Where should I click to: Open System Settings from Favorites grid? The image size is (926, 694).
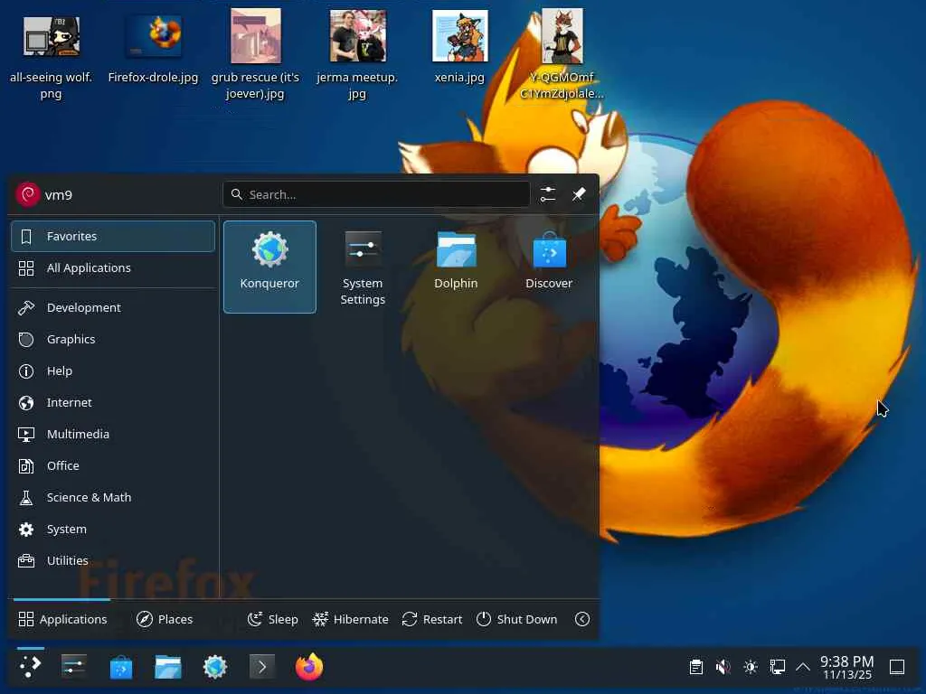pos(363,267)
